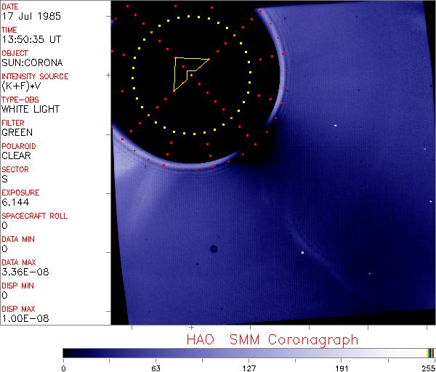Screen dimensions: 436x372
Task: Click the exposure value 6.144
Action: 15,202
